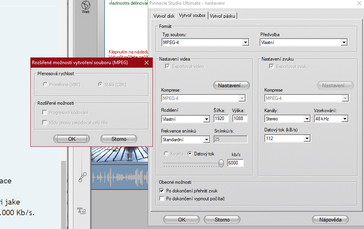Click the 'Šířka' width input field
This screenshot has width=364, height=229.
point(221,118)
